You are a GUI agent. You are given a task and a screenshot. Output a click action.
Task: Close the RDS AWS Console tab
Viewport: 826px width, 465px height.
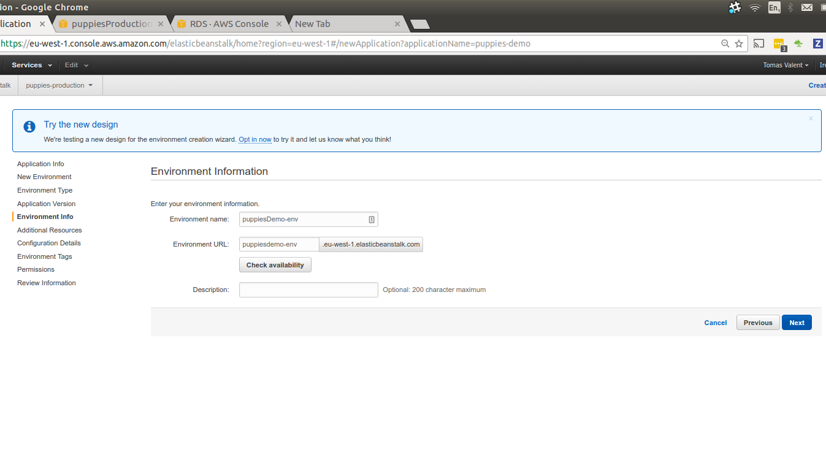coord(279,24)
